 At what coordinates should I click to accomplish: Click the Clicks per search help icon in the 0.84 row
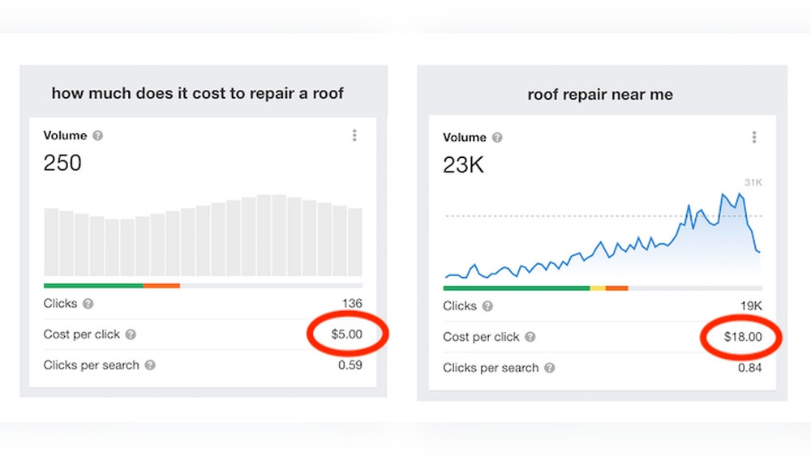549,368
